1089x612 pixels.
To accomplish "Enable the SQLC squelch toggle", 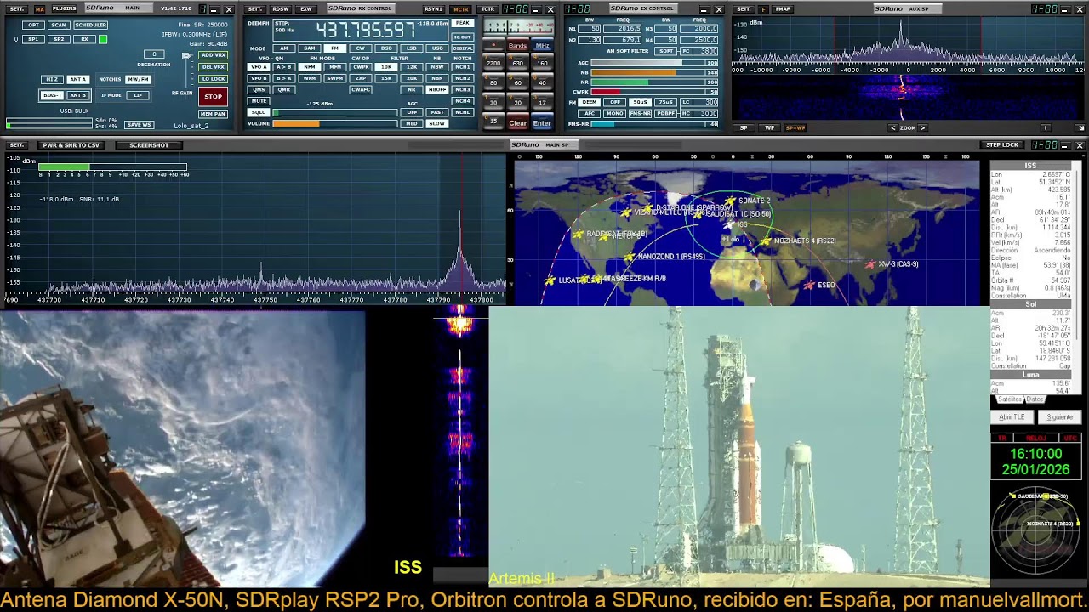I will [258, 112].
